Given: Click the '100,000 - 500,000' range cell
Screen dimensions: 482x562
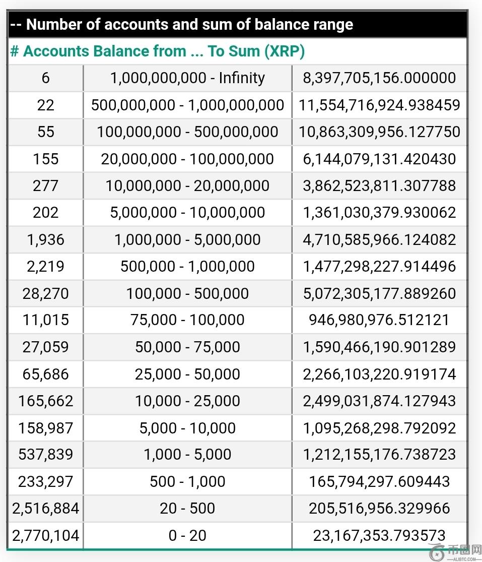Looking at the screenshot, I should (187, 293).
